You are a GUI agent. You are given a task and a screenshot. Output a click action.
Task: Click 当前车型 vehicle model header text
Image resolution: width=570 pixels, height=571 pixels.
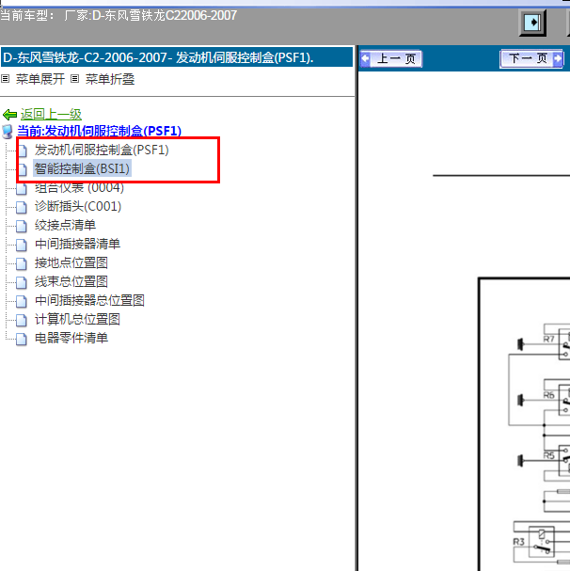[x=118, y=15]
